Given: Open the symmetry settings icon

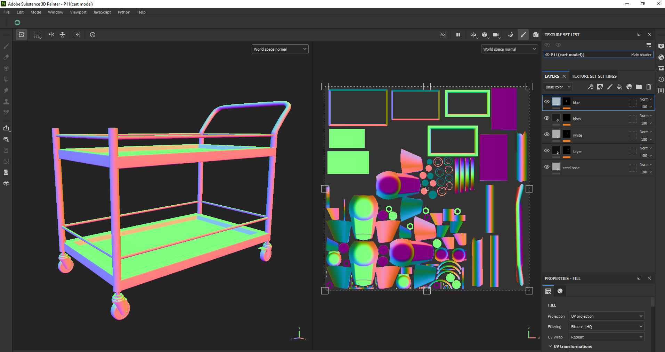Looking at the screenshot, I should point(473,35).
